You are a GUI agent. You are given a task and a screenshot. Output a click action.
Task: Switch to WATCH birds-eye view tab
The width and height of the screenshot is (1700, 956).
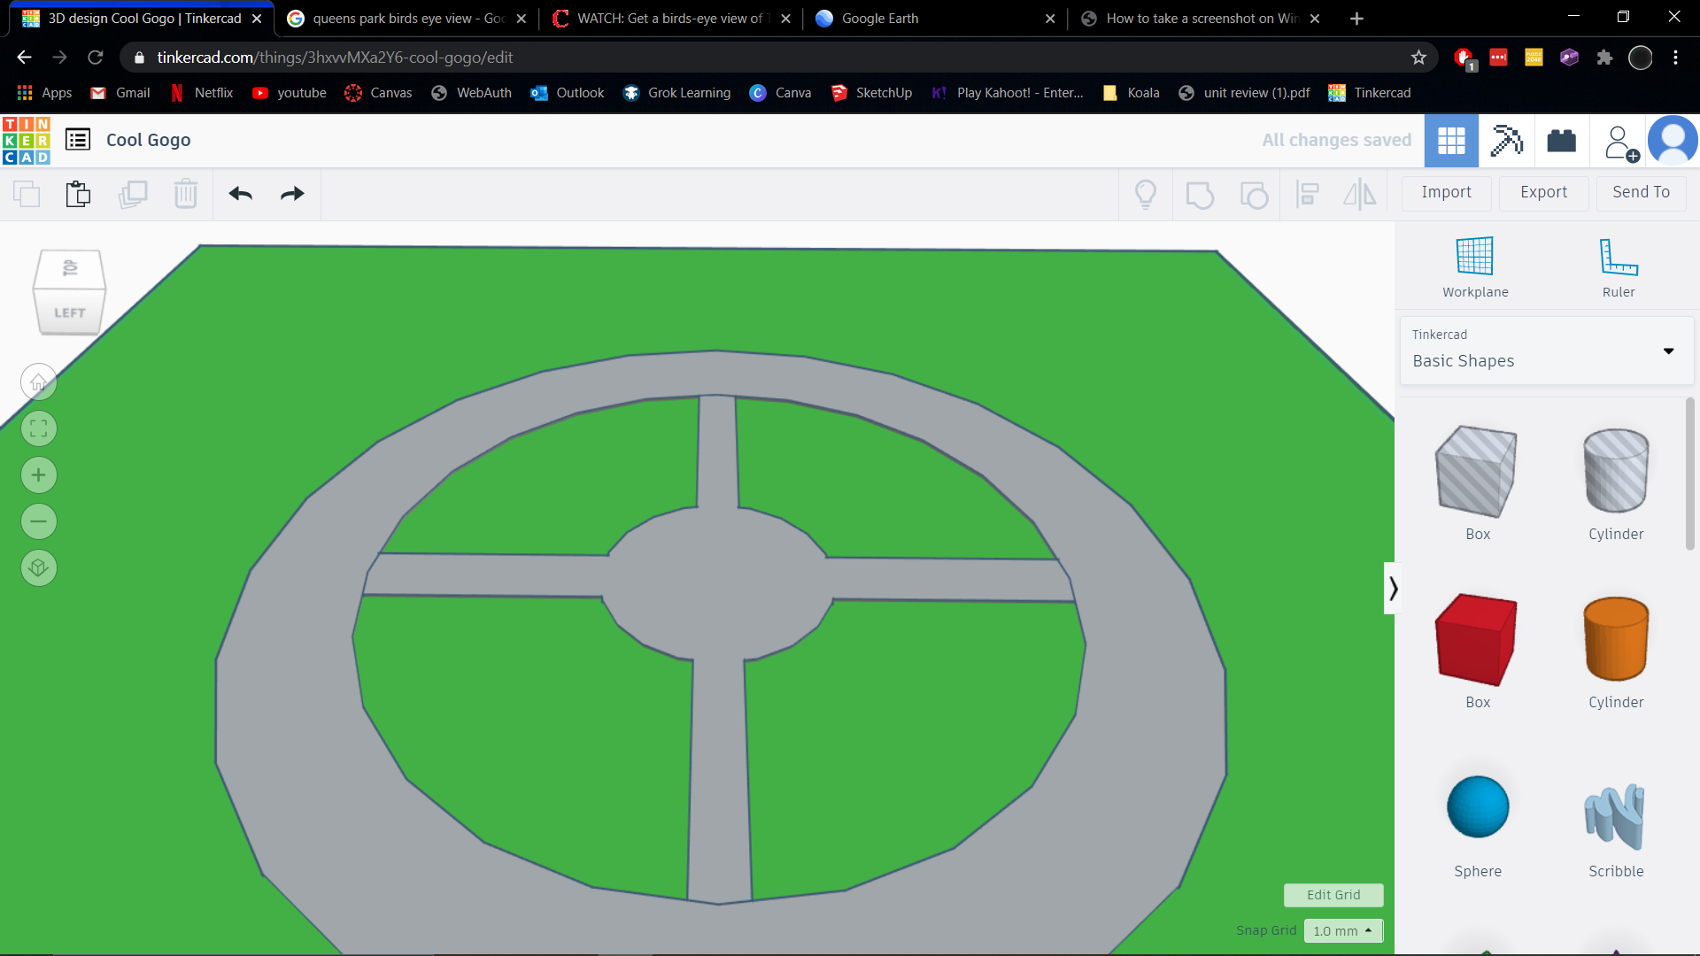(671, 19)
